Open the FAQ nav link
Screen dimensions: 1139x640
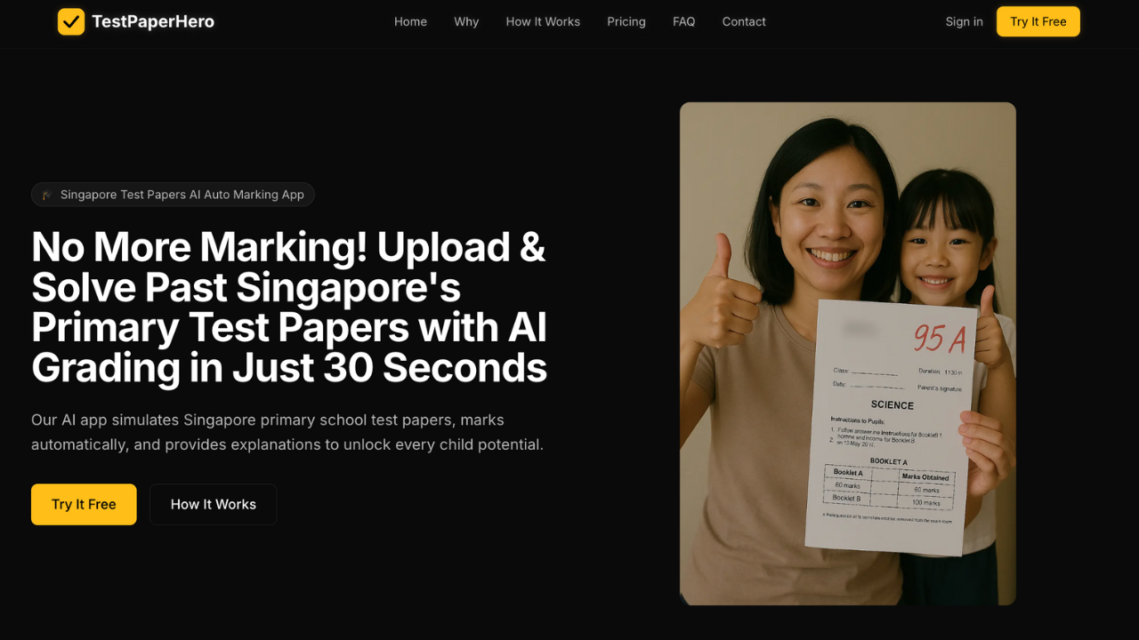click(x=684, y=21)
